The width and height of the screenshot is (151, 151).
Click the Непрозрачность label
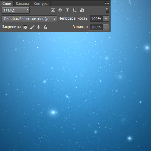[x=73, y=18]
